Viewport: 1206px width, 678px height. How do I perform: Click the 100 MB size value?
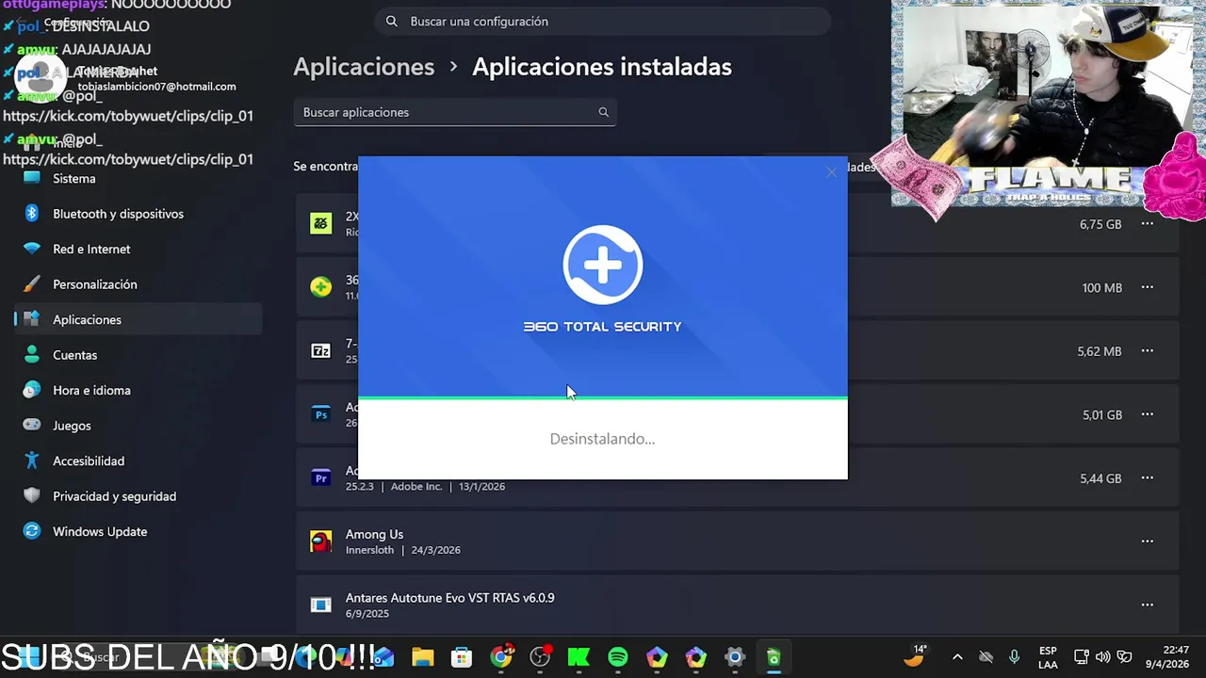click(1102, 287)
